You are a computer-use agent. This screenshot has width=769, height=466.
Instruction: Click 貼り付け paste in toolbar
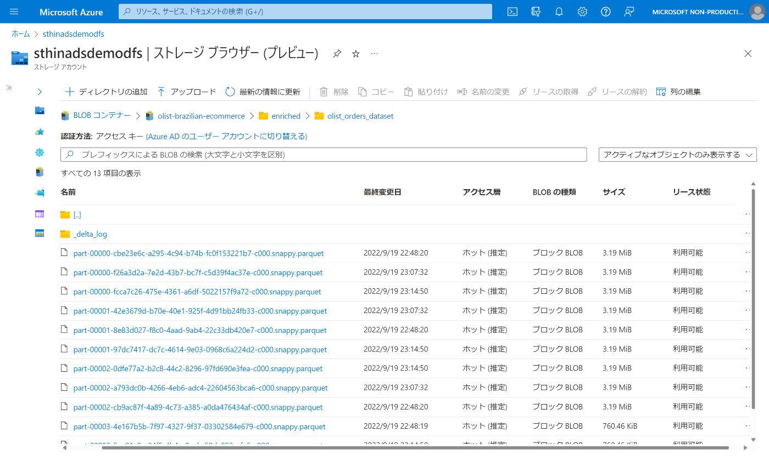click(426, 92)
